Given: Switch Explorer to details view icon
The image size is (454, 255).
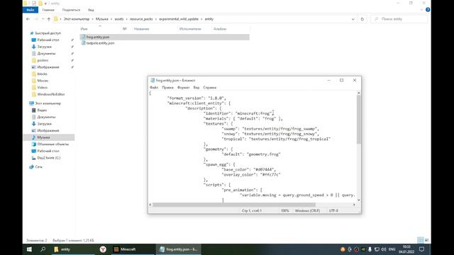Looking at the screenshot, I should 421,240.
